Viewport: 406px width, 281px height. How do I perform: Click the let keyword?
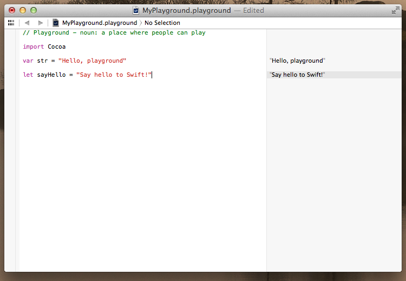click(x=28, y=75)
